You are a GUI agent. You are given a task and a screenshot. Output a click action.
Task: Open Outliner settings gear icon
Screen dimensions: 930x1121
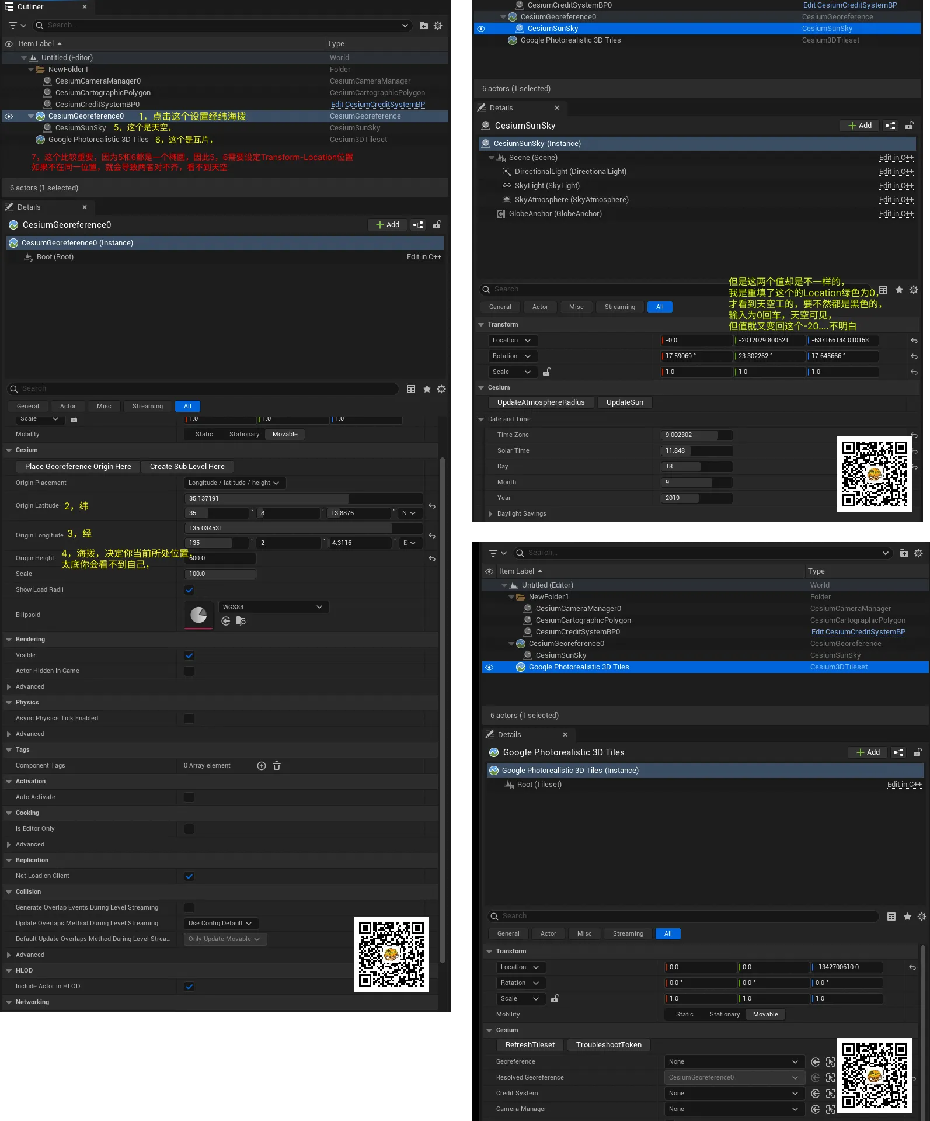pyautogui.click(x=438, y=26)
